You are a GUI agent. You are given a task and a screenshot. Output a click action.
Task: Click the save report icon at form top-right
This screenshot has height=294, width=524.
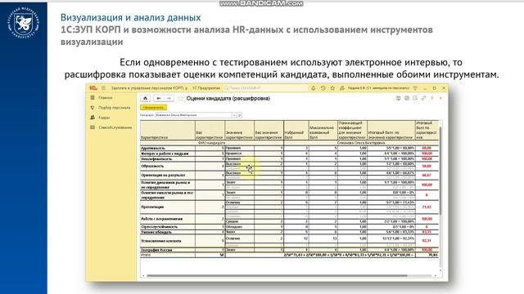tap(399, 98)
